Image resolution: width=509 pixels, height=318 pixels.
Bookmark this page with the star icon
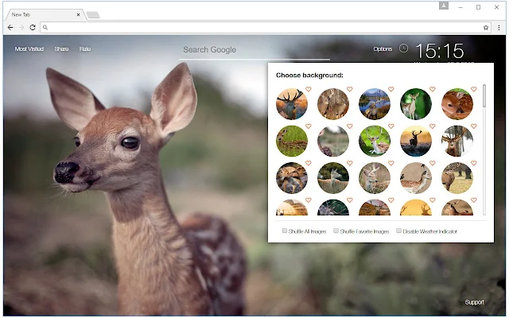(486, 28)
